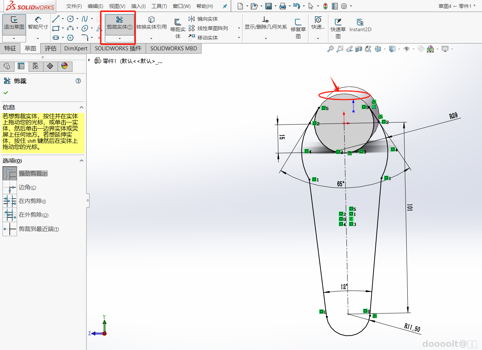The width and height of the screenshot is (482, 350).
Task: Confirm trim with the green checkmark
Action: coord(6,93)
